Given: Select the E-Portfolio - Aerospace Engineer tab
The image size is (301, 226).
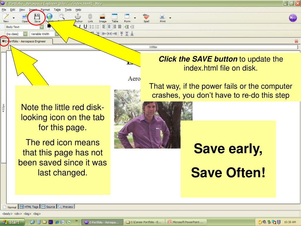Looking at the screenshot, I should click(26, 41).
